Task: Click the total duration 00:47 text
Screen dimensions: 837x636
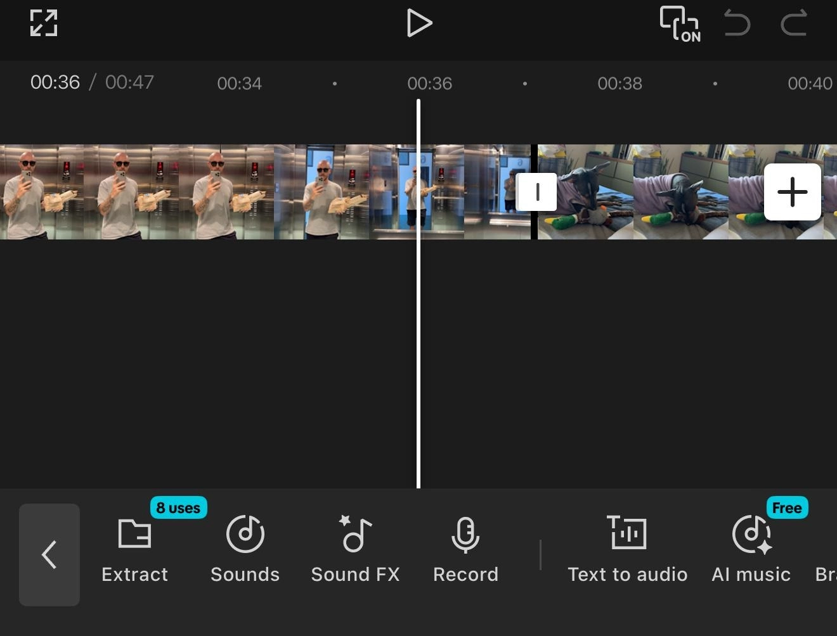Action: click(x=129, y=82)
